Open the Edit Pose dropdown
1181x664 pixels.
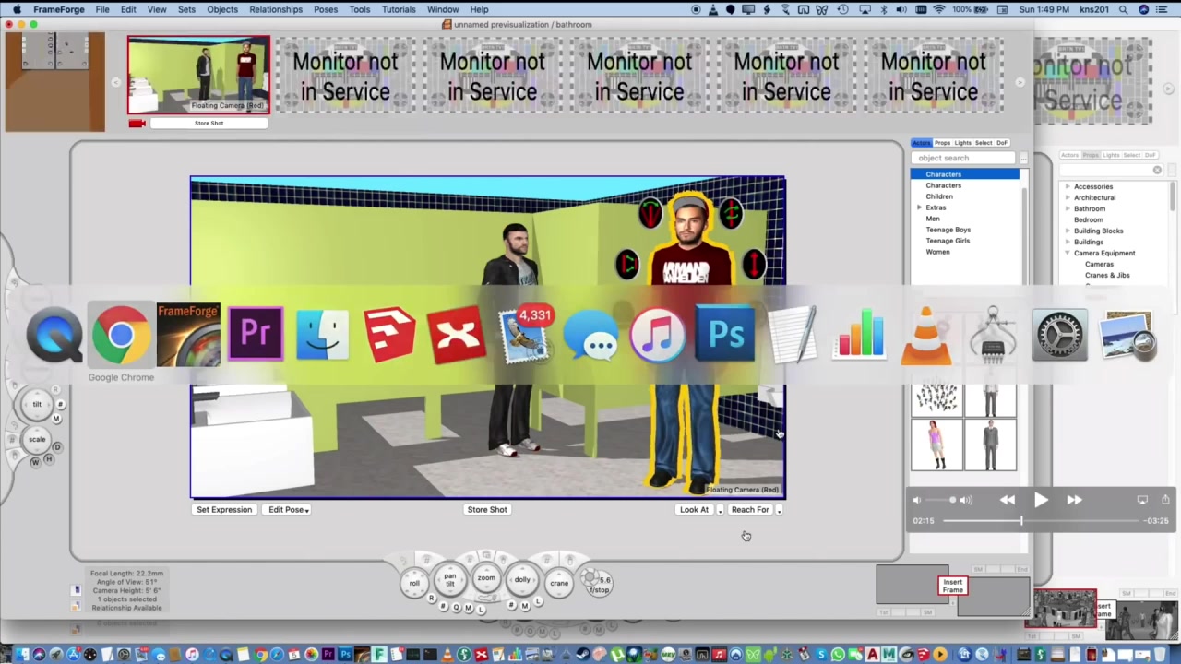[x=288, y=509]
